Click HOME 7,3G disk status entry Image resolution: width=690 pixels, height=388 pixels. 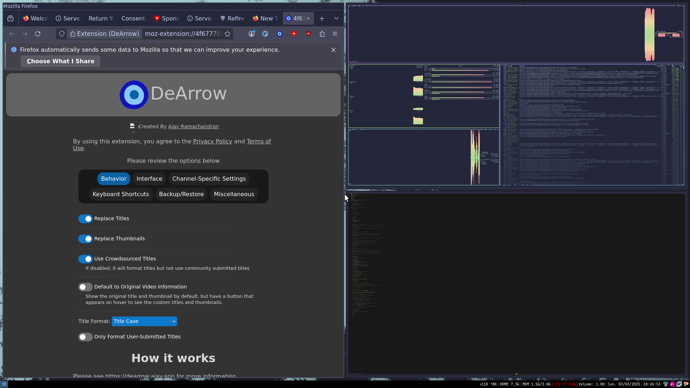click(x=510, y=384)
